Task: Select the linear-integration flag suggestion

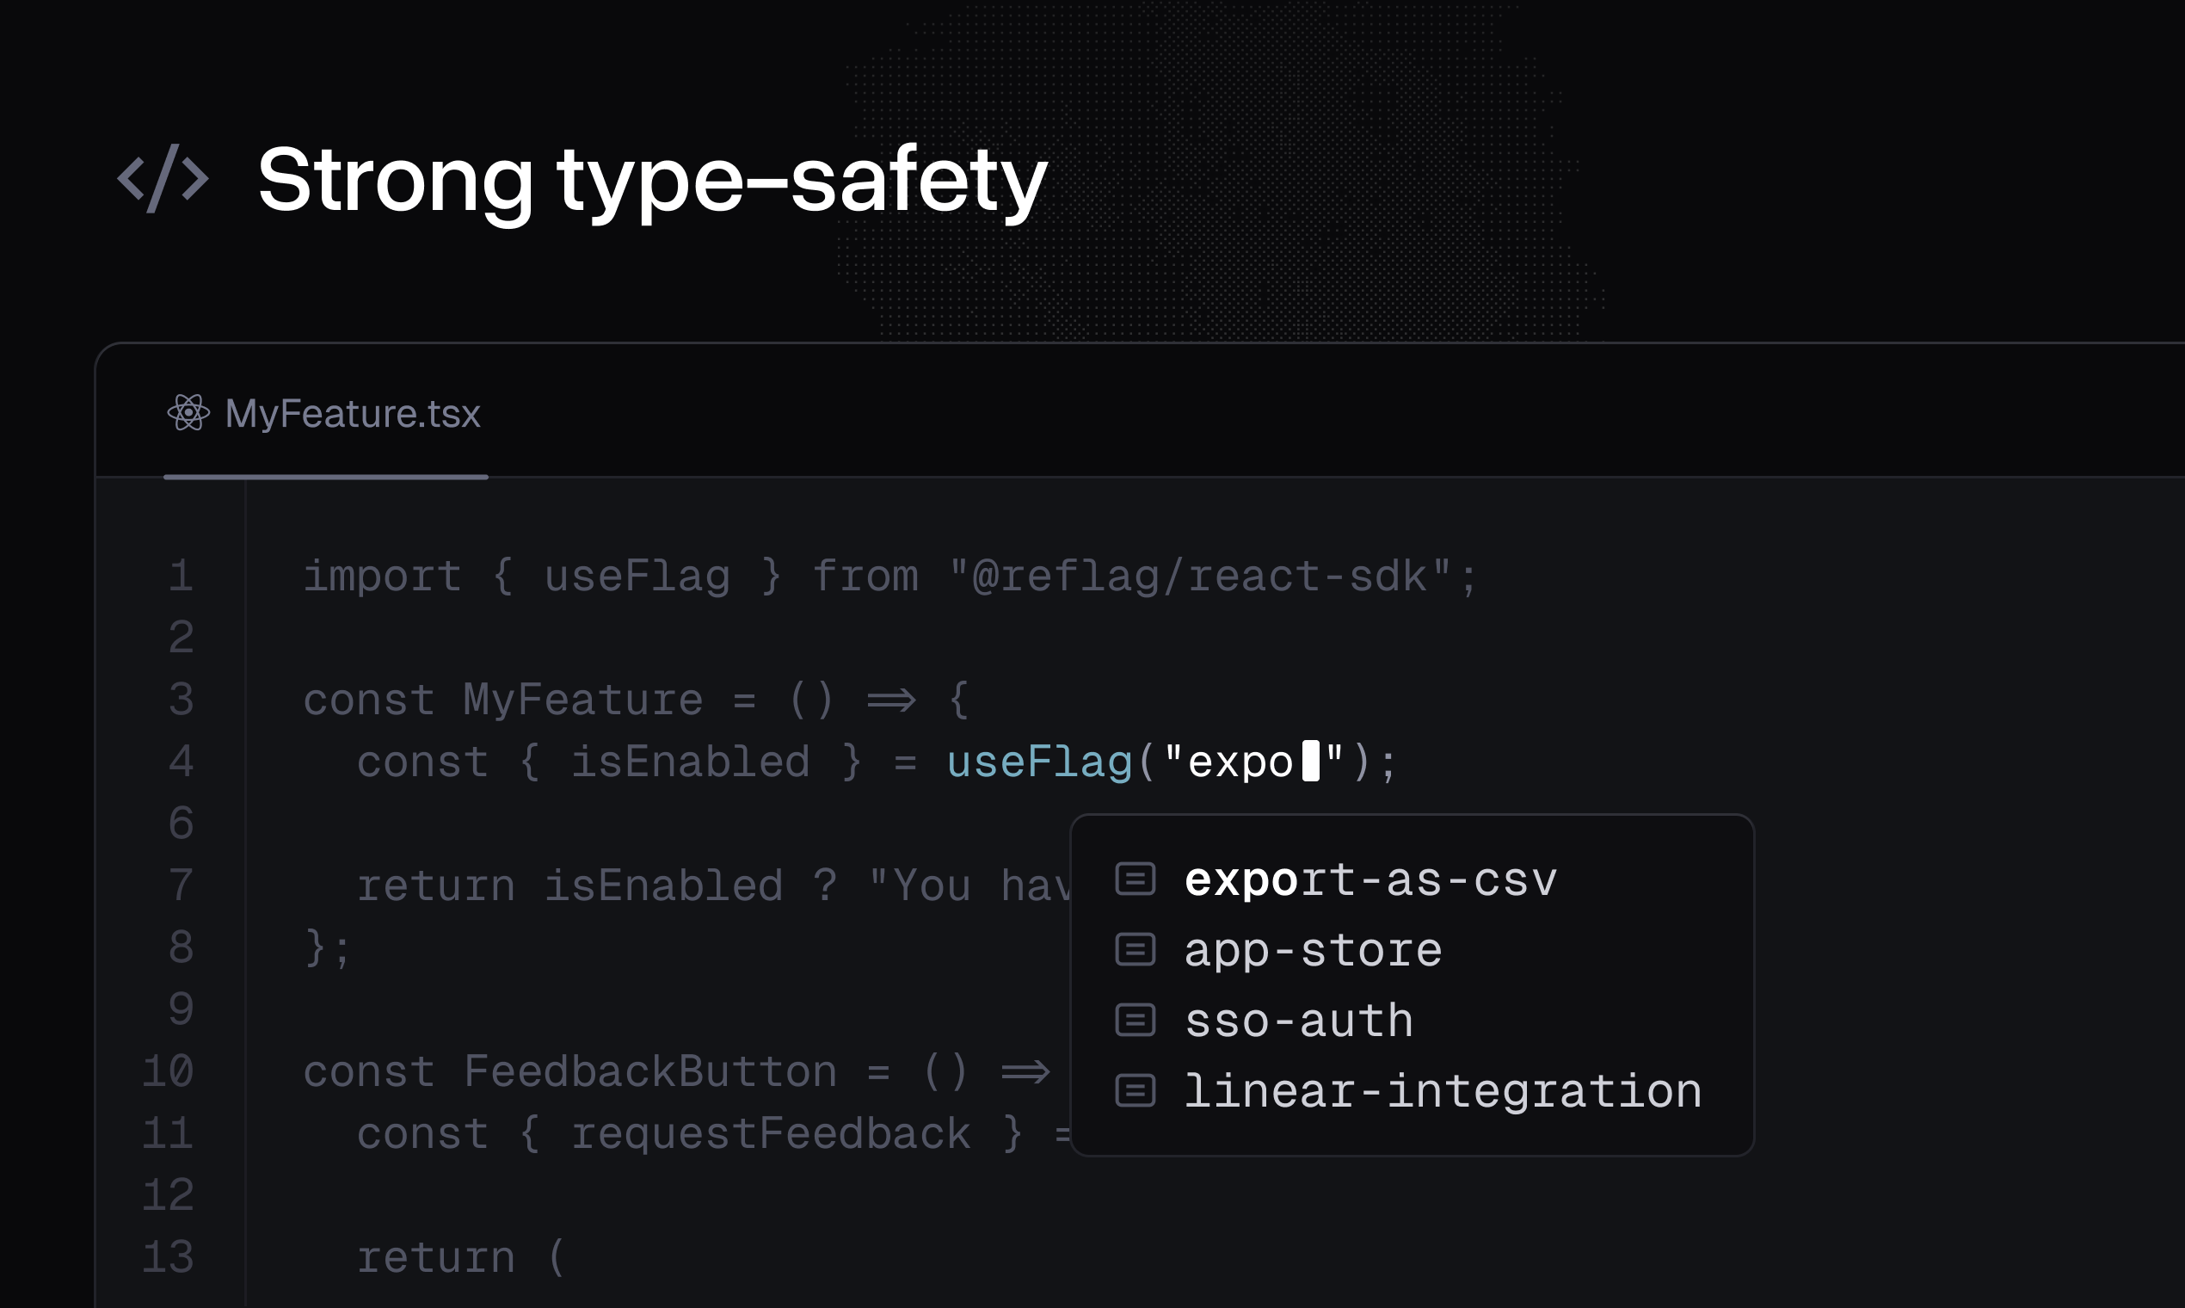Action: coord(1443,1091)
